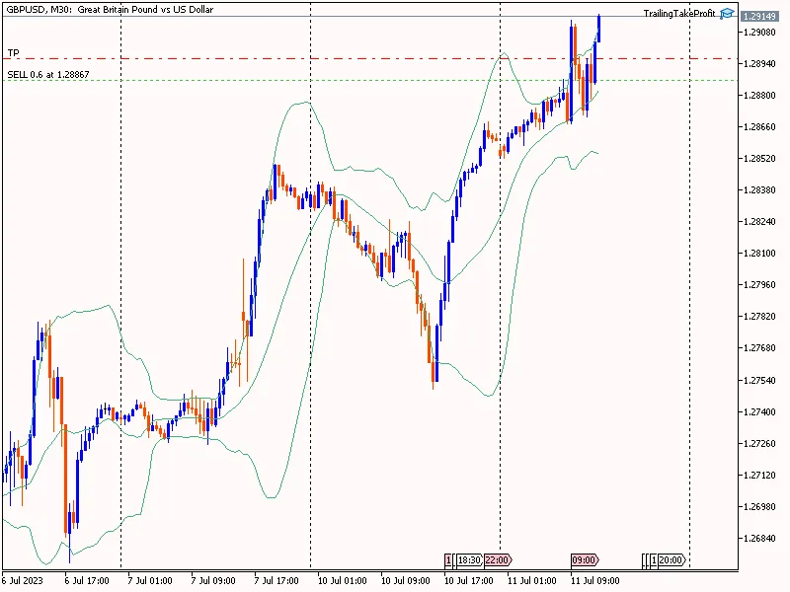Click the small '1' trade count box beside 18:30
This screenshot has width=790, height=592.
point(446,559)
